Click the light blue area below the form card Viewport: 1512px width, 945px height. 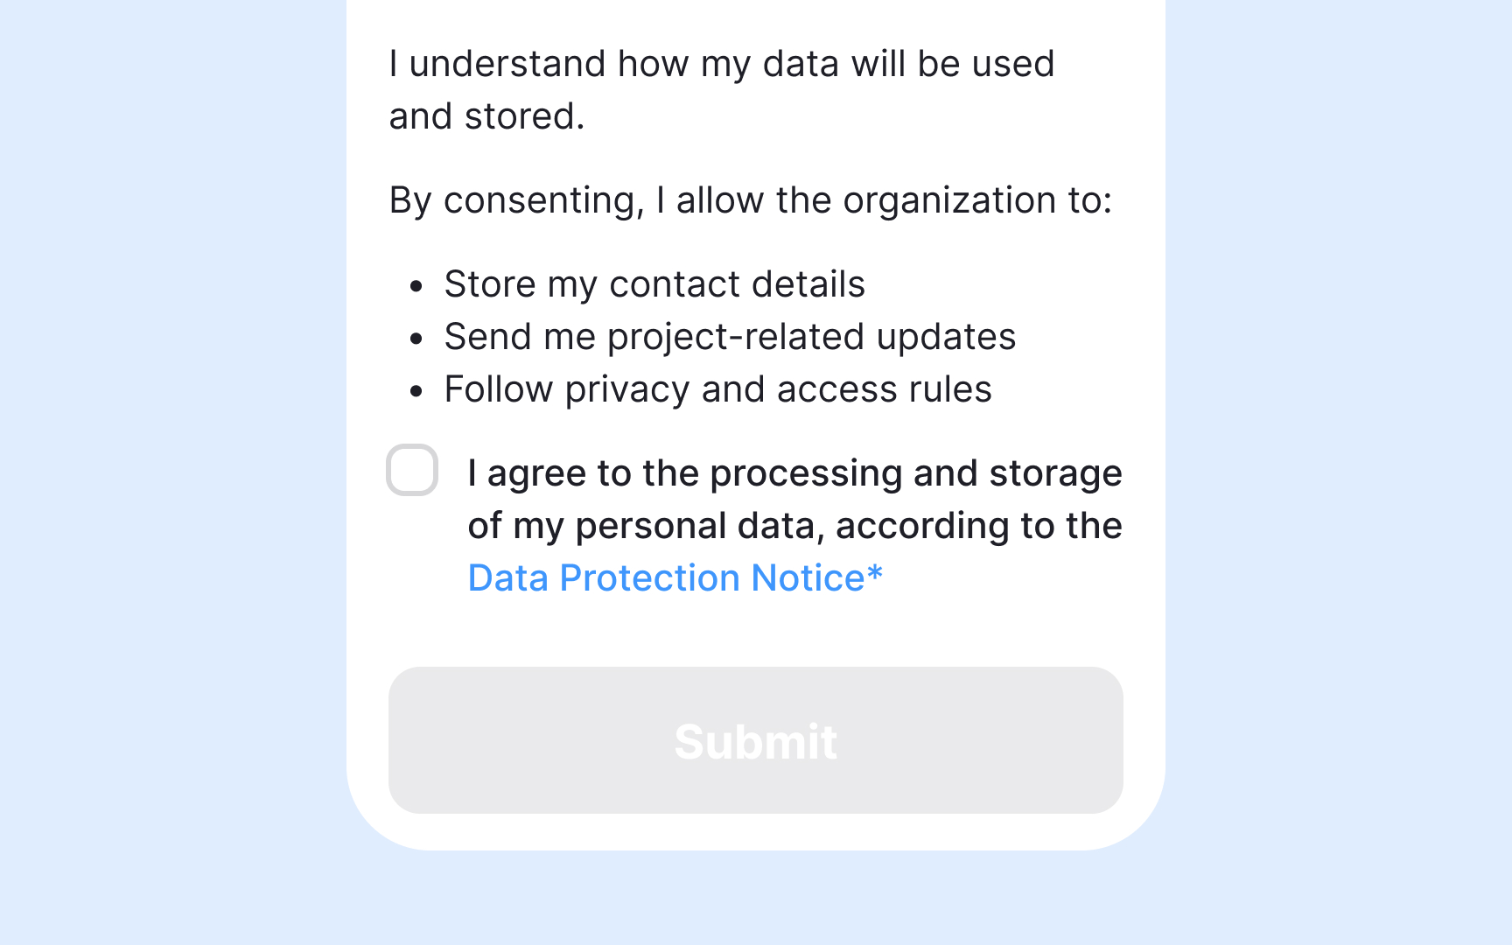[756, 899]
